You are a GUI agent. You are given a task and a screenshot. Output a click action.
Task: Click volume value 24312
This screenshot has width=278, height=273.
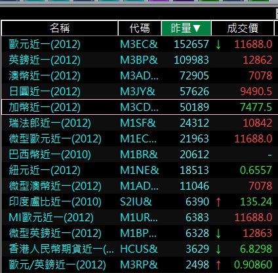(x=194, y=123)
